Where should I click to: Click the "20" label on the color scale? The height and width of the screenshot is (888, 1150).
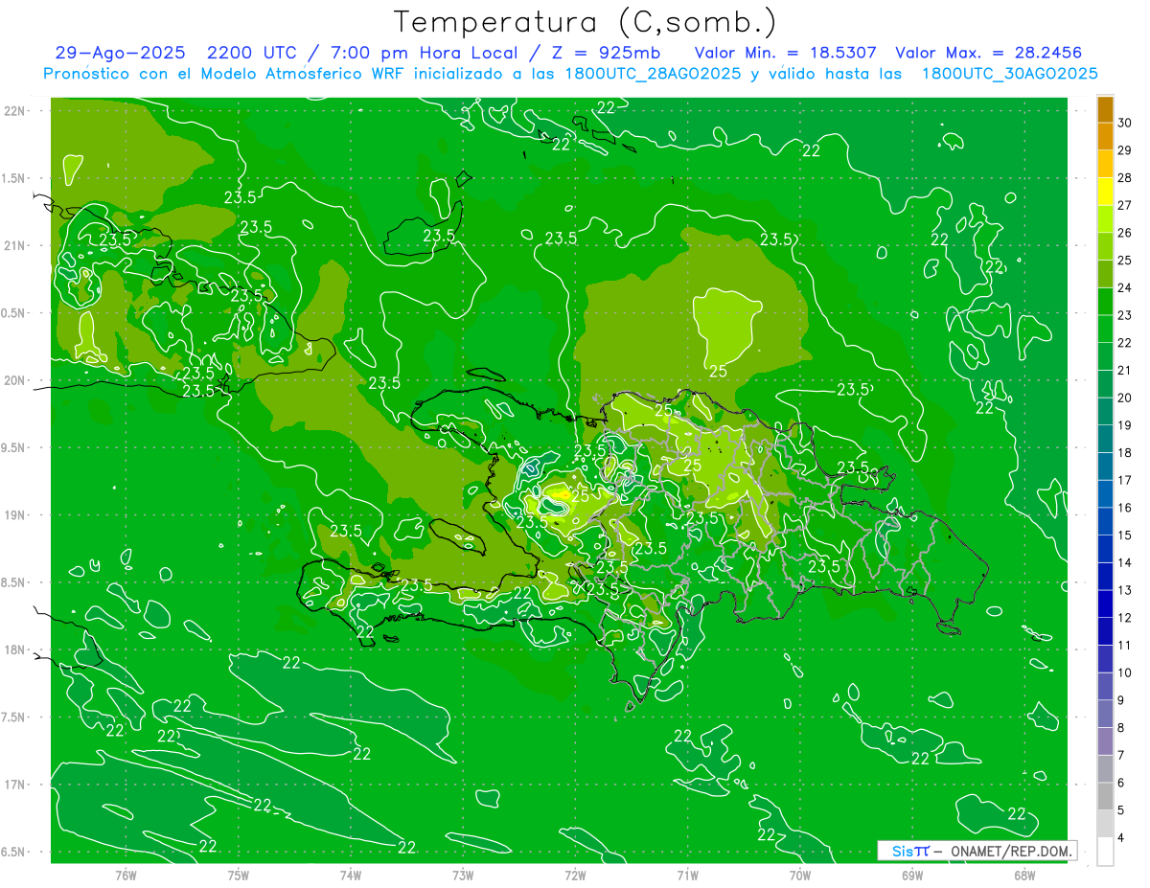[x=1125, y=398]
